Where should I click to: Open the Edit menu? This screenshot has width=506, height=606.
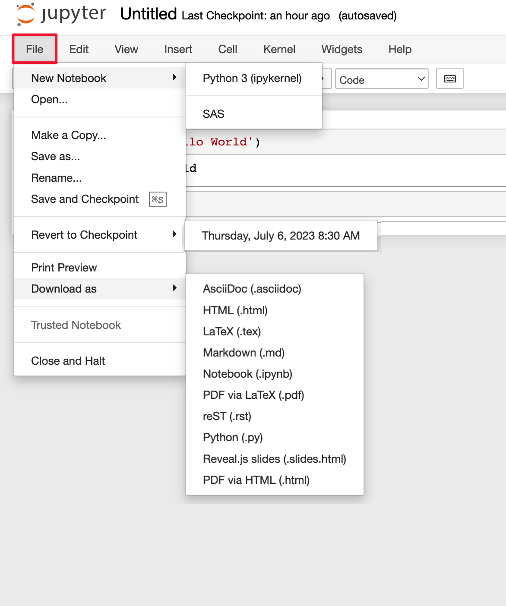(79, 49)
